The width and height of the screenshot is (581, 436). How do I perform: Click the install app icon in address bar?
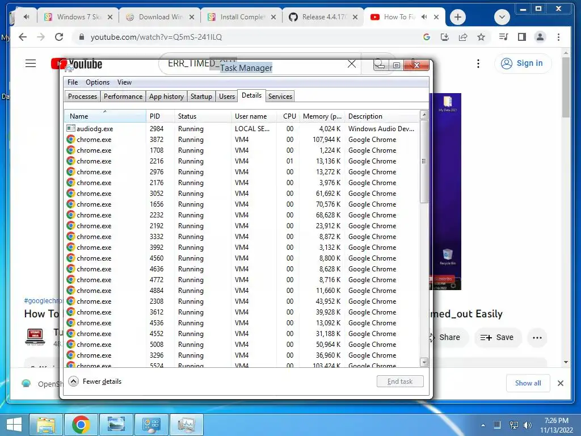[x=445, y=37]
